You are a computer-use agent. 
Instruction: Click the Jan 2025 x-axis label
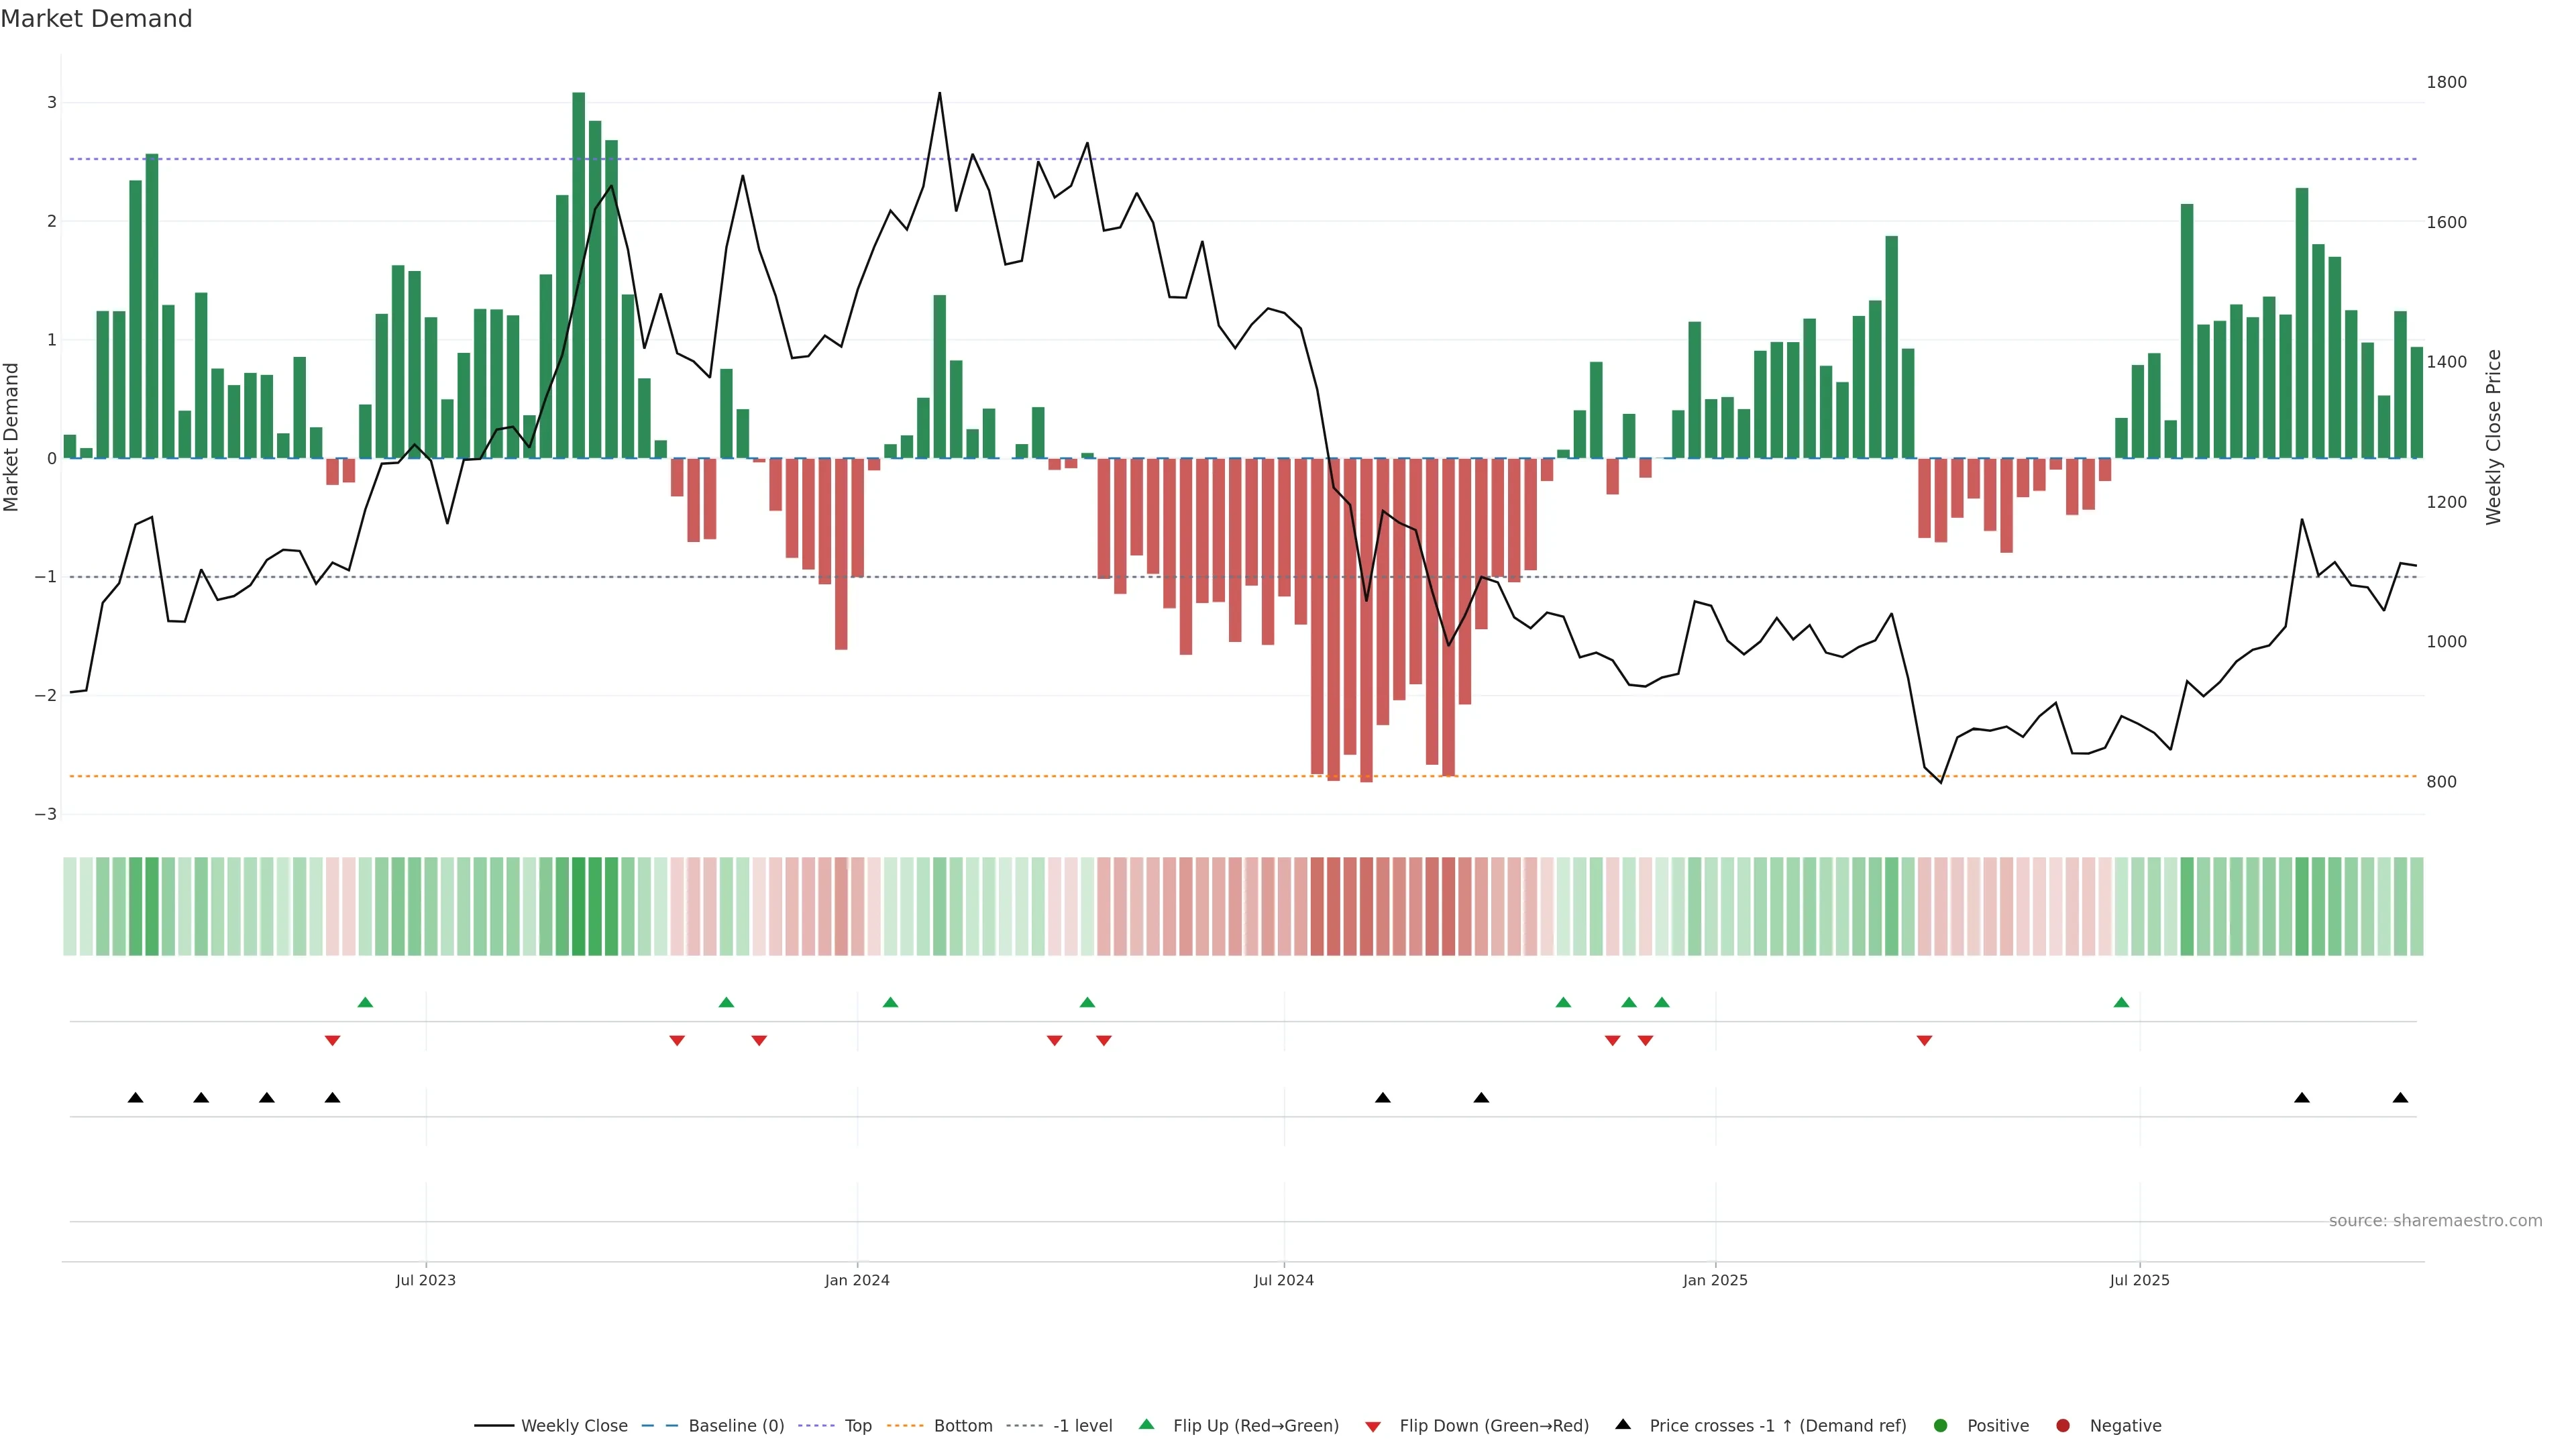[1715, 1280]
